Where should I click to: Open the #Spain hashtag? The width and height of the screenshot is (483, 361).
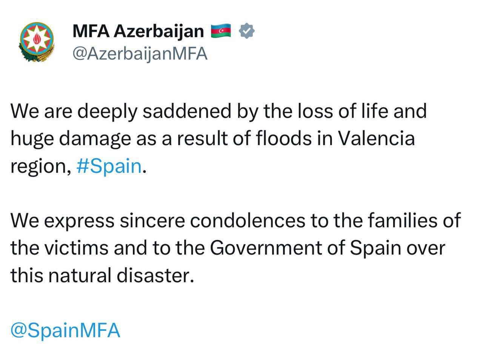tap(109, 166)
